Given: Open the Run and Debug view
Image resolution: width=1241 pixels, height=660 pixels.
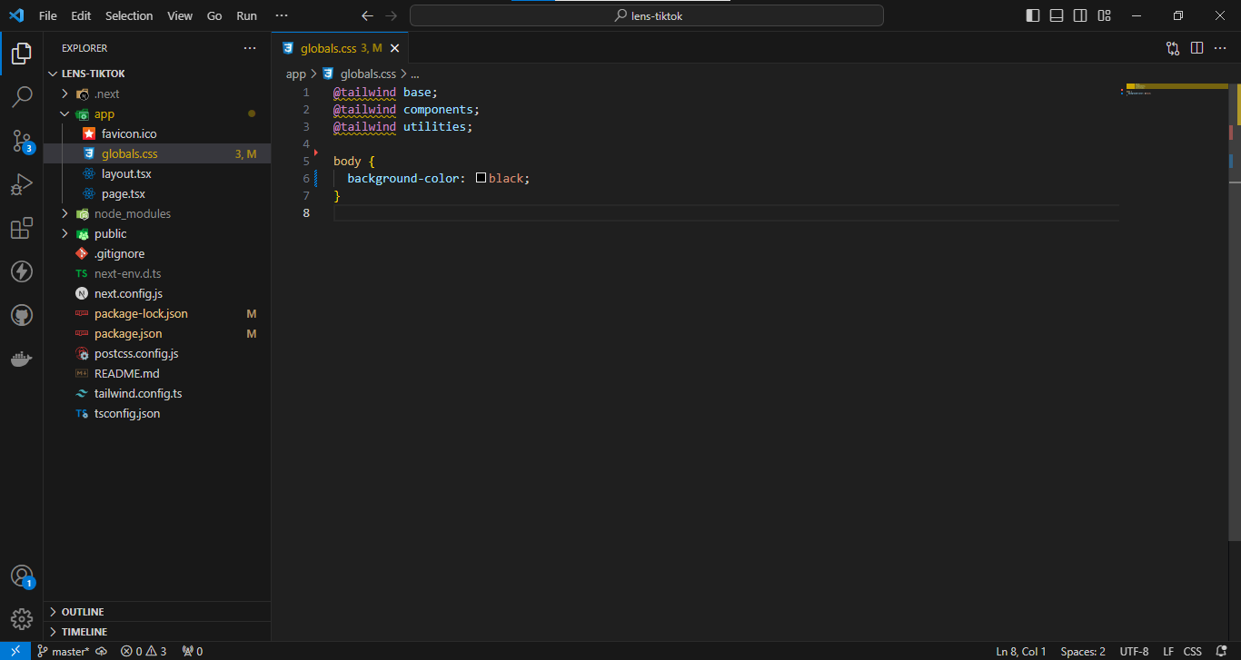Looking at the screenshot, I should (22, 184).
